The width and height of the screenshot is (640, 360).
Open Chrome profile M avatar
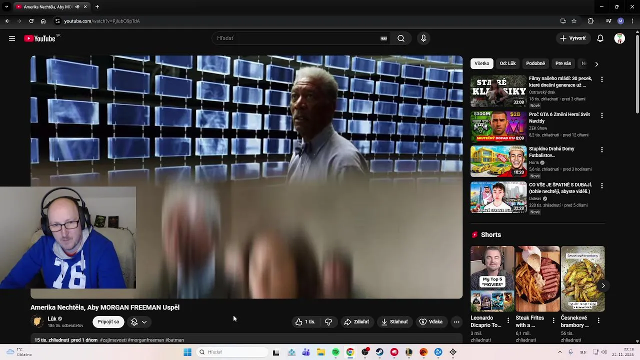click(620, 21)
